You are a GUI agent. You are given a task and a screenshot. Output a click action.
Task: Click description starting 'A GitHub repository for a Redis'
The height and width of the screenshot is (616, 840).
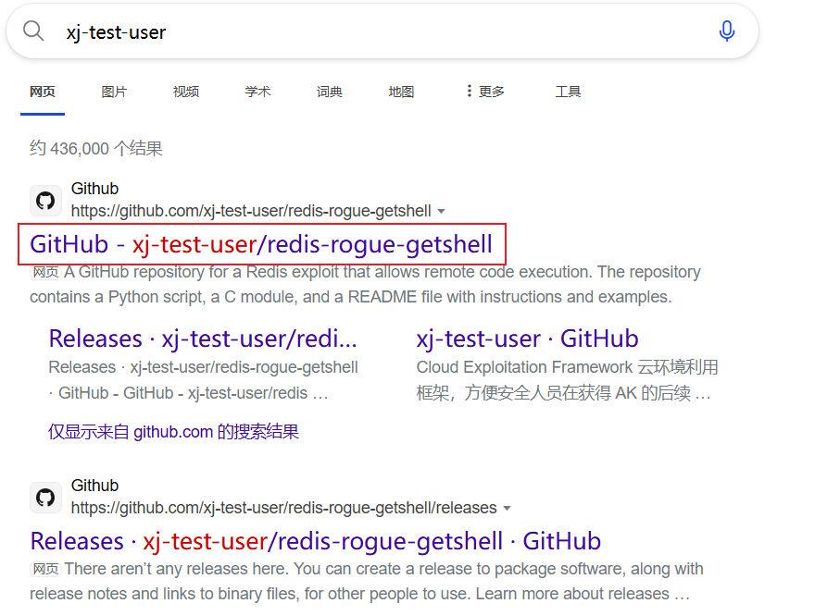pyautogui.click(x=365, y=284)
